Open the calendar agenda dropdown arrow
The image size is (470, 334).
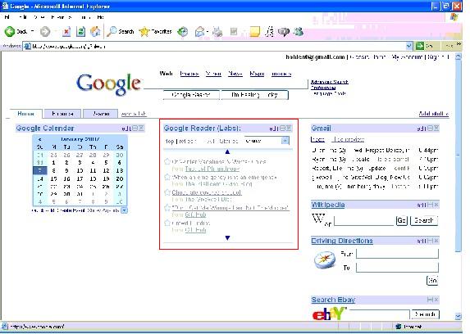(x=125, y=210)
